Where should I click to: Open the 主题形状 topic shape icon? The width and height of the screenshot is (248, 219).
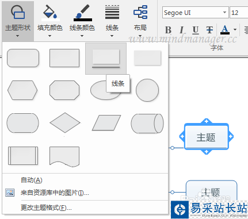[x=18, y=12]
